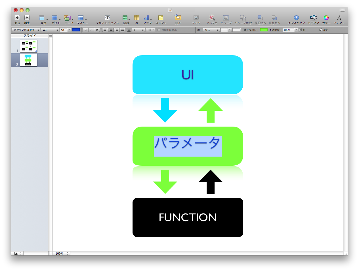The height and width of the screenshot is (271, 359).
Task: Toggle underline formatting with U button
Action: [97, 30]
